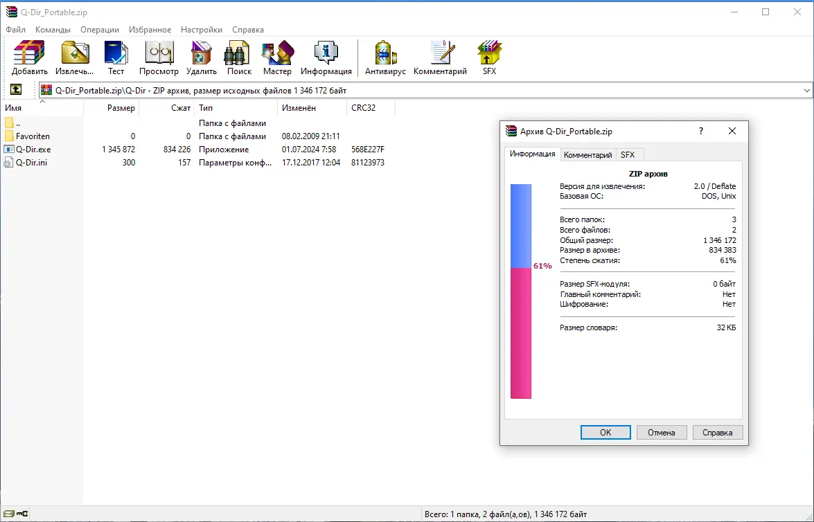Click the help question mark in dialog title
Viewport: 814px width, 522px height.
pyautogui.click(x=701, y=131)
